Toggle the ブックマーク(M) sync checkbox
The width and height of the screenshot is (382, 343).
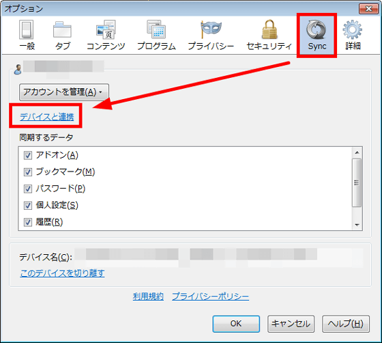(x=27, y=172)
